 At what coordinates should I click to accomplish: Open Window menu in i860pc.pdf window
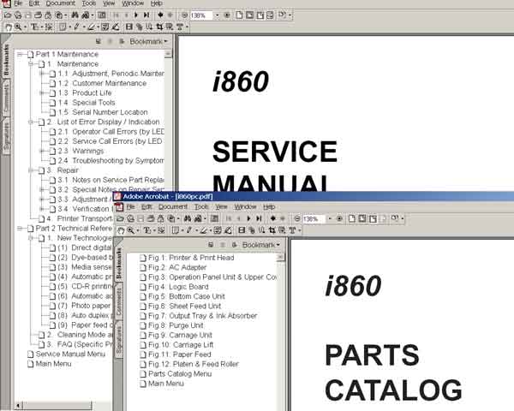pos(245,207)
